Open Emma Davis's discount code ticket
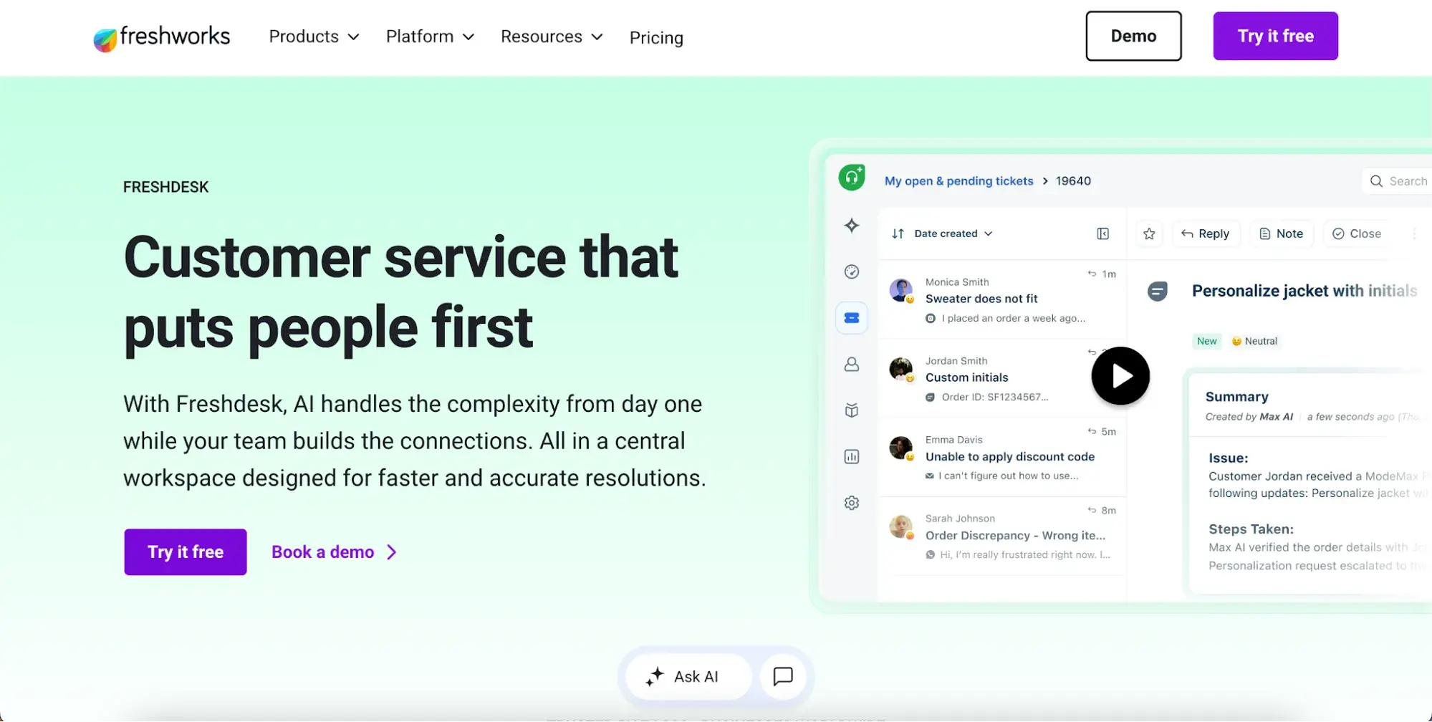This screenshot has height=722, width=1432. coord(1002,457)
